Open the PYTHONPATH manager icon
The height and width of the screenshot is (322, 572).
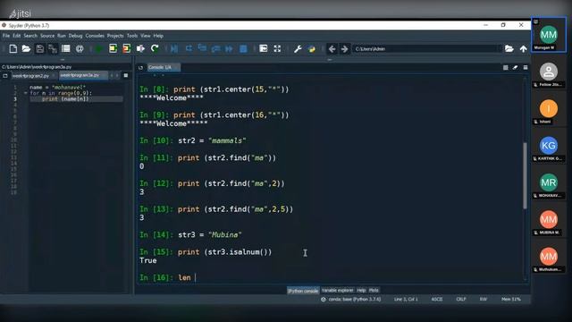[x=312, y=48]
